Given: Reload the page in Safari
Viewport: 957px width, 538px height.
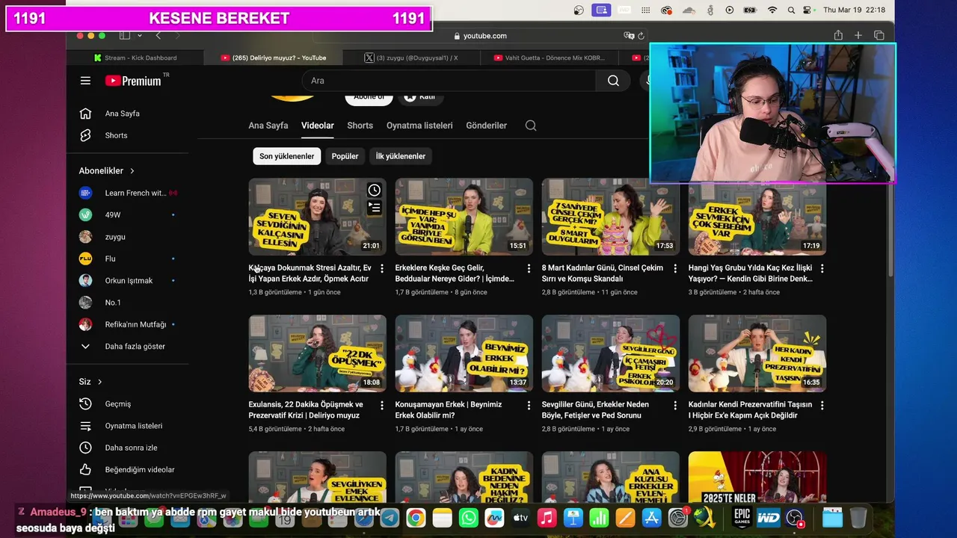Looking at the screenshot, I should 641,36.
